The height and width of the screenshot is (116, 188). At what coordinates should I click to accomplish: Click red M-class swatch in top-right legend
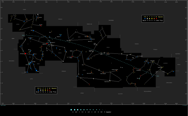pyautogui.click(x=156, y=19)
